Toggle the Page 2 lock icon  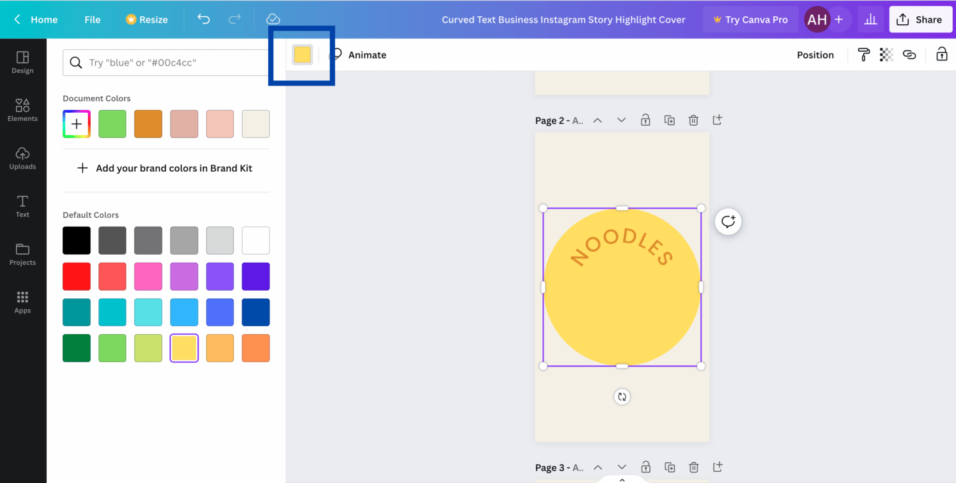pos(645,120)
